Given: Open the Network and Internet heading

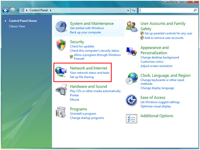Looking at the screenshot, I should coord(89,68).
